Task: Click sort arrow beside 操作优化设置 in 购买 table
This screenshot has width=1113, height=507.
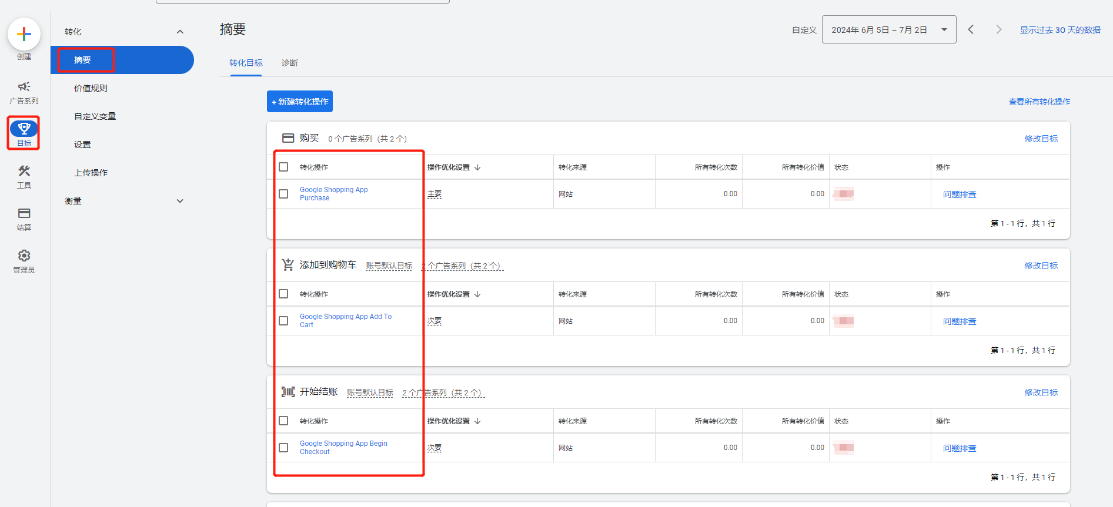Action: 477,167
